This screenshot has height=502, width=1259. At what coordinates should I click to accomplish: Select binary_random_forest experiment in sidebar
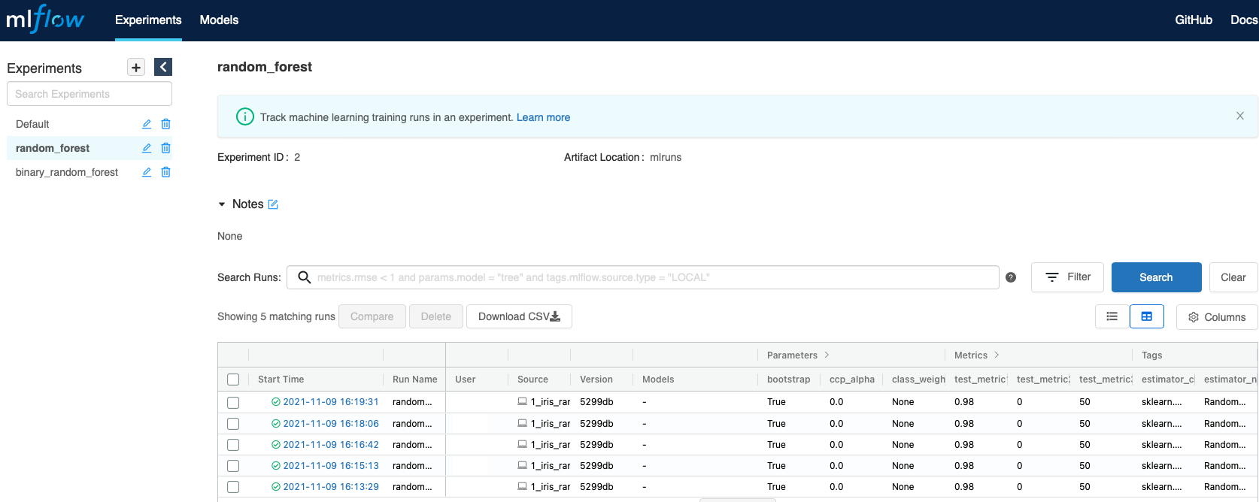click(67, 172)
